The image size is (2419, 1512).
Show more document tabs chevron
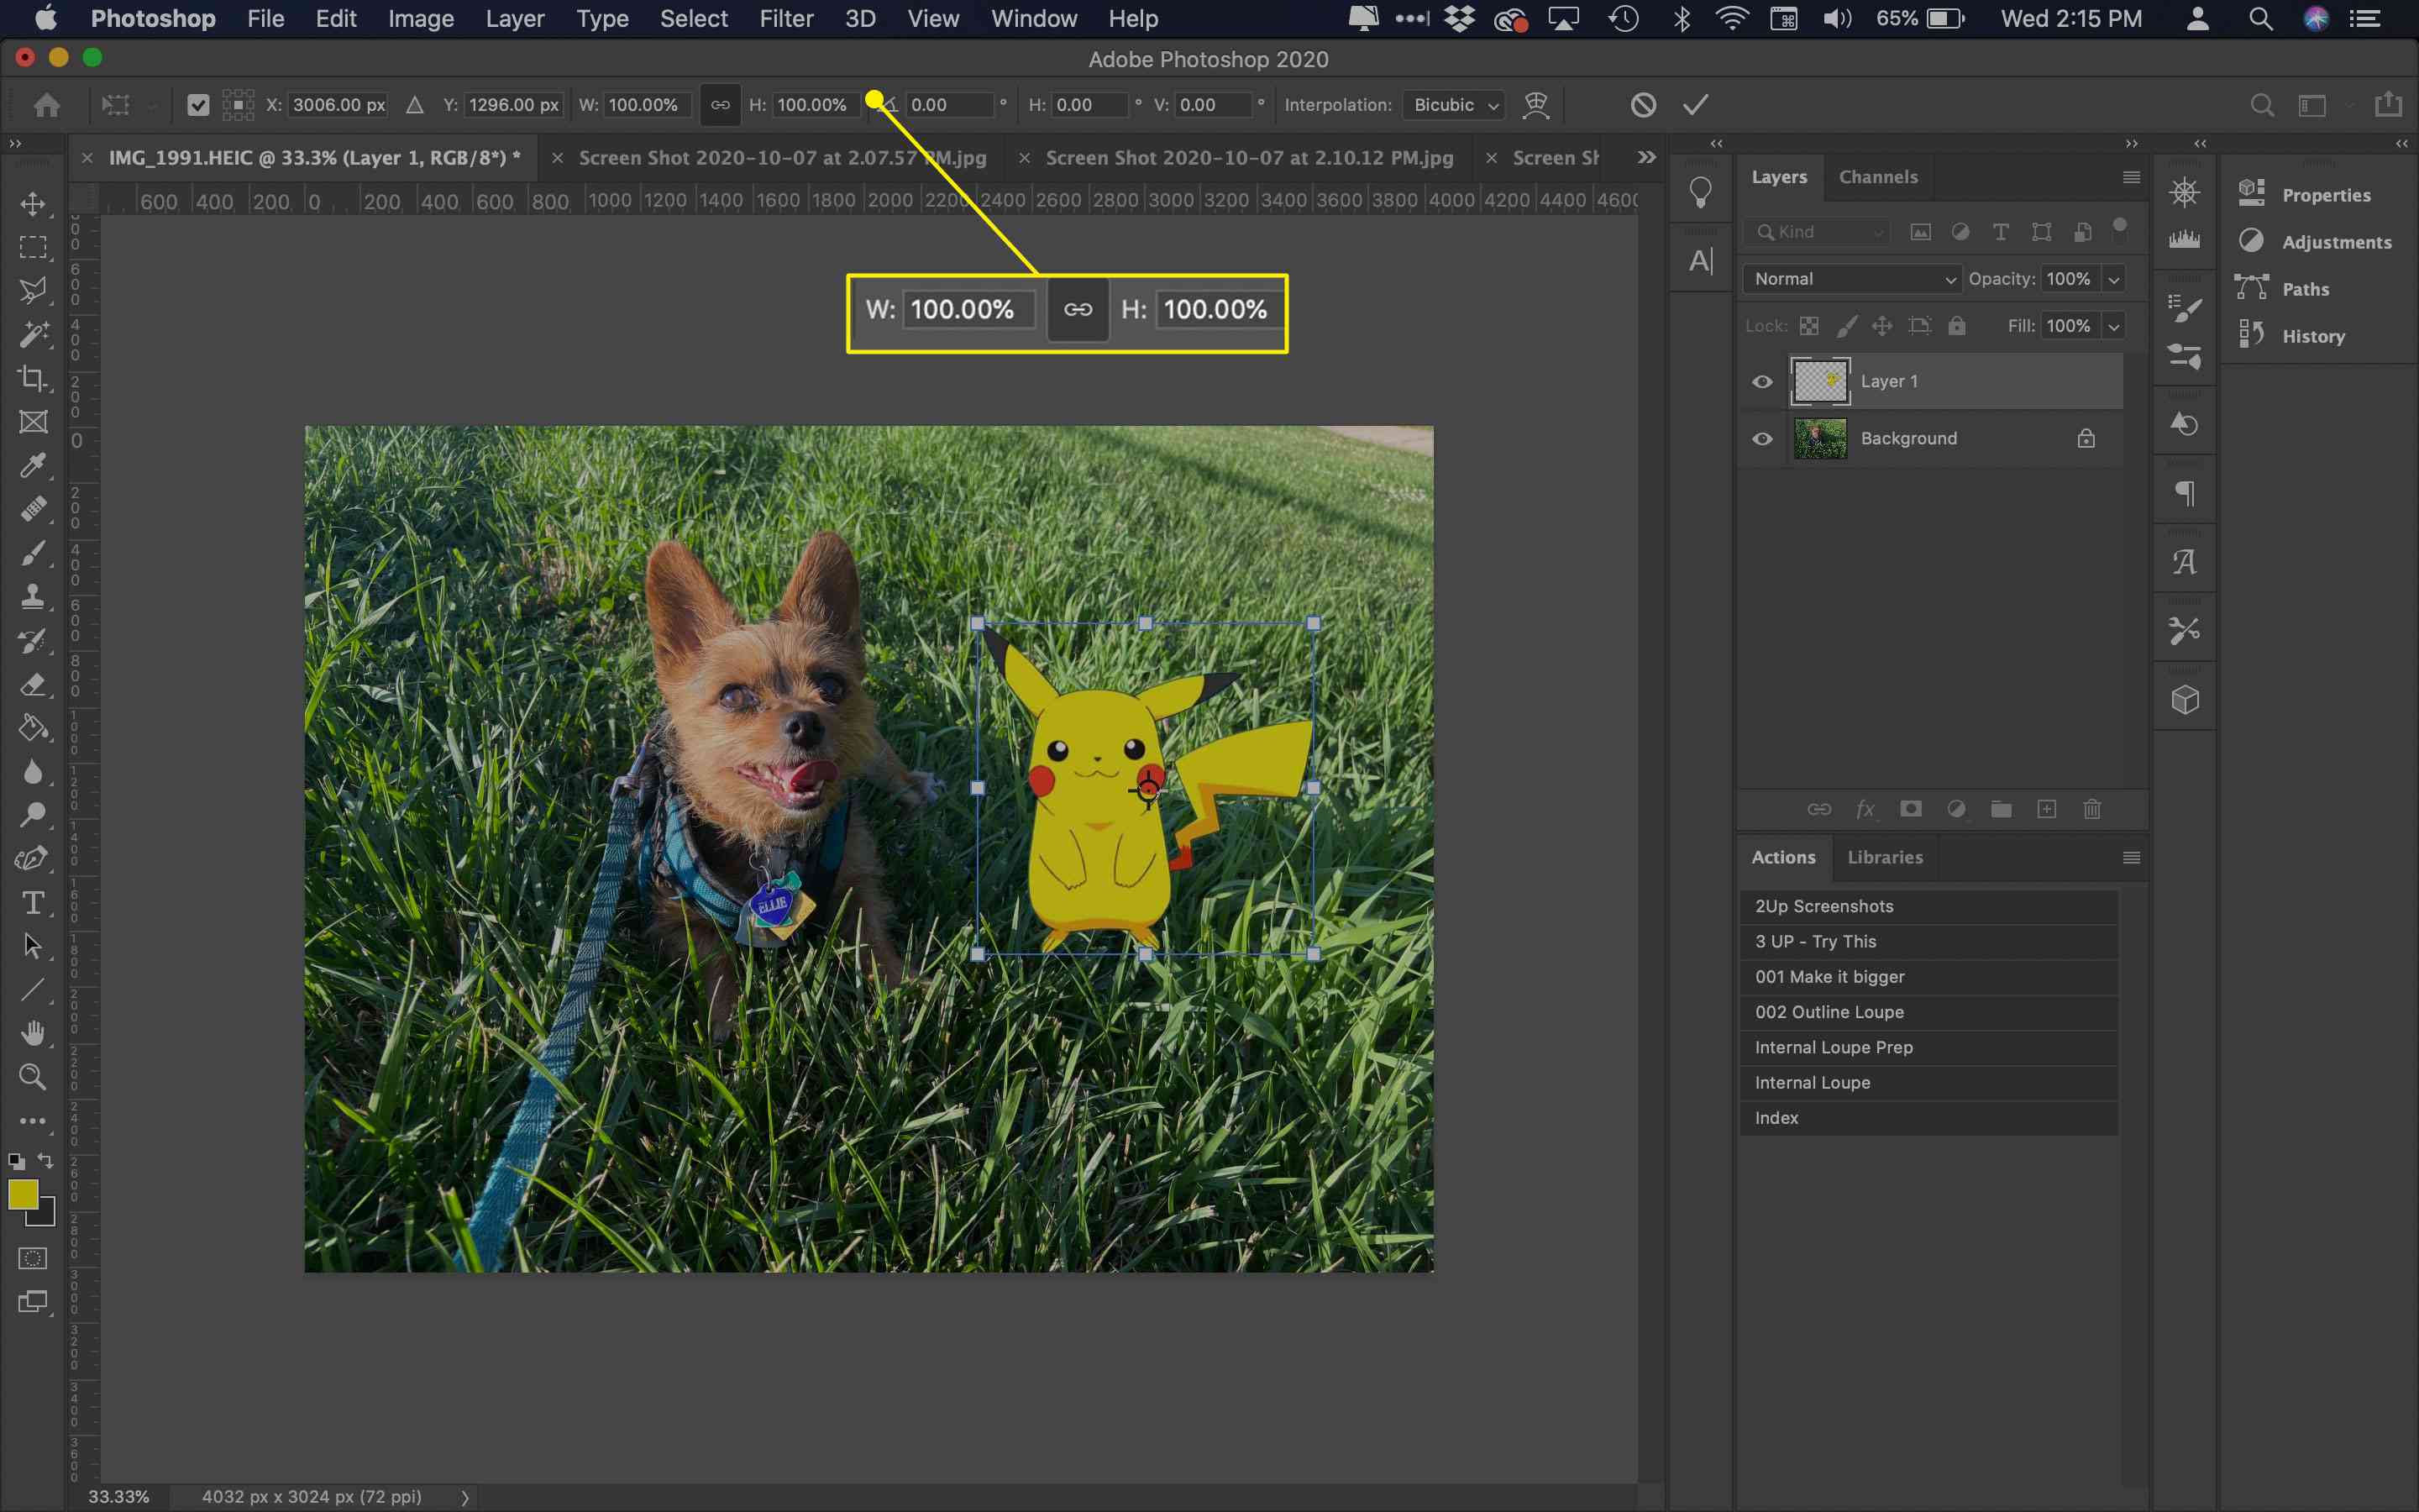[1646, 157]
